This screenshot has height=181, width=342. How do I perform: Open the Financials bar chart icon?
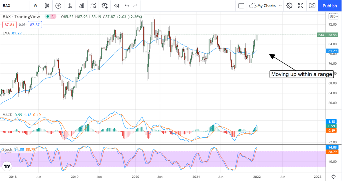[81, 6]
